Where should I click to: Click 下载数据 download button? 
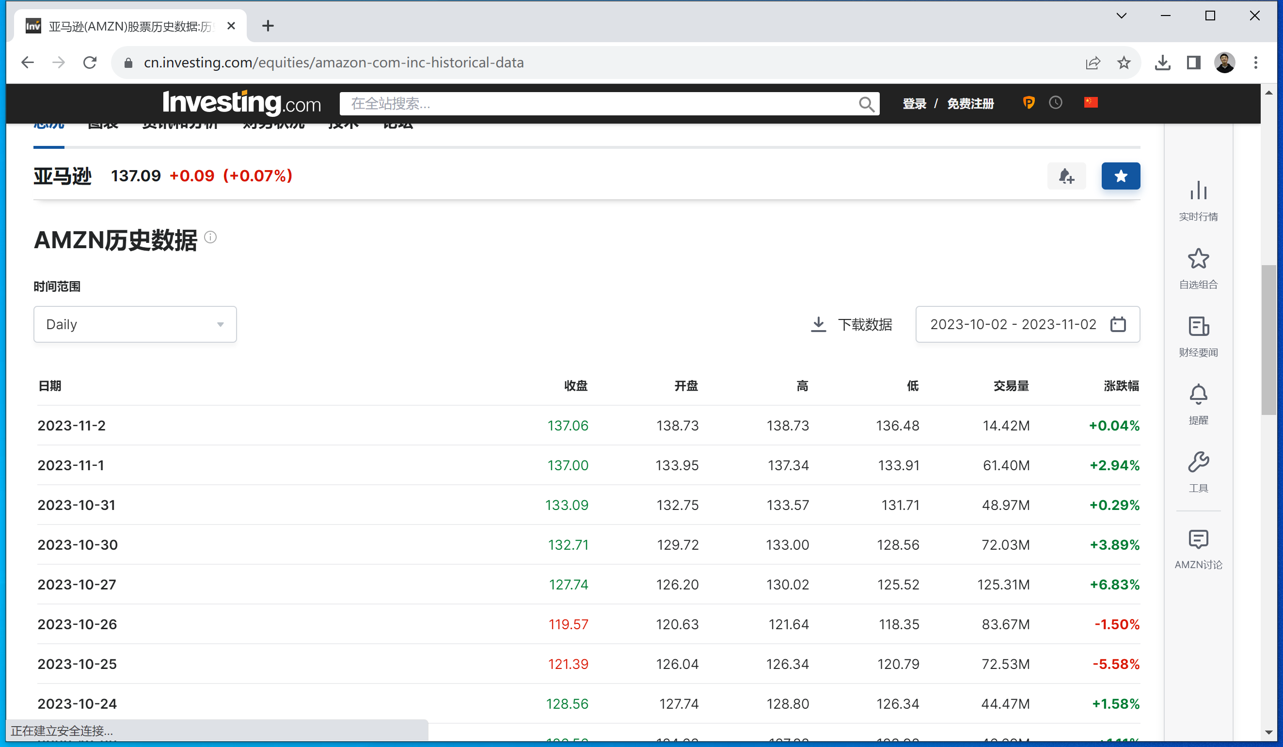point(851,324)
